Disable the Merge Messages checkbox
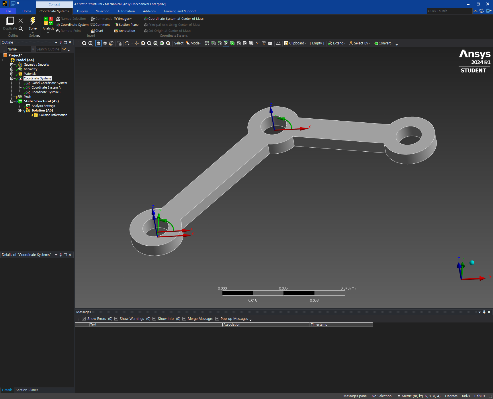The image size is (493, 399). tap(184, 319)
